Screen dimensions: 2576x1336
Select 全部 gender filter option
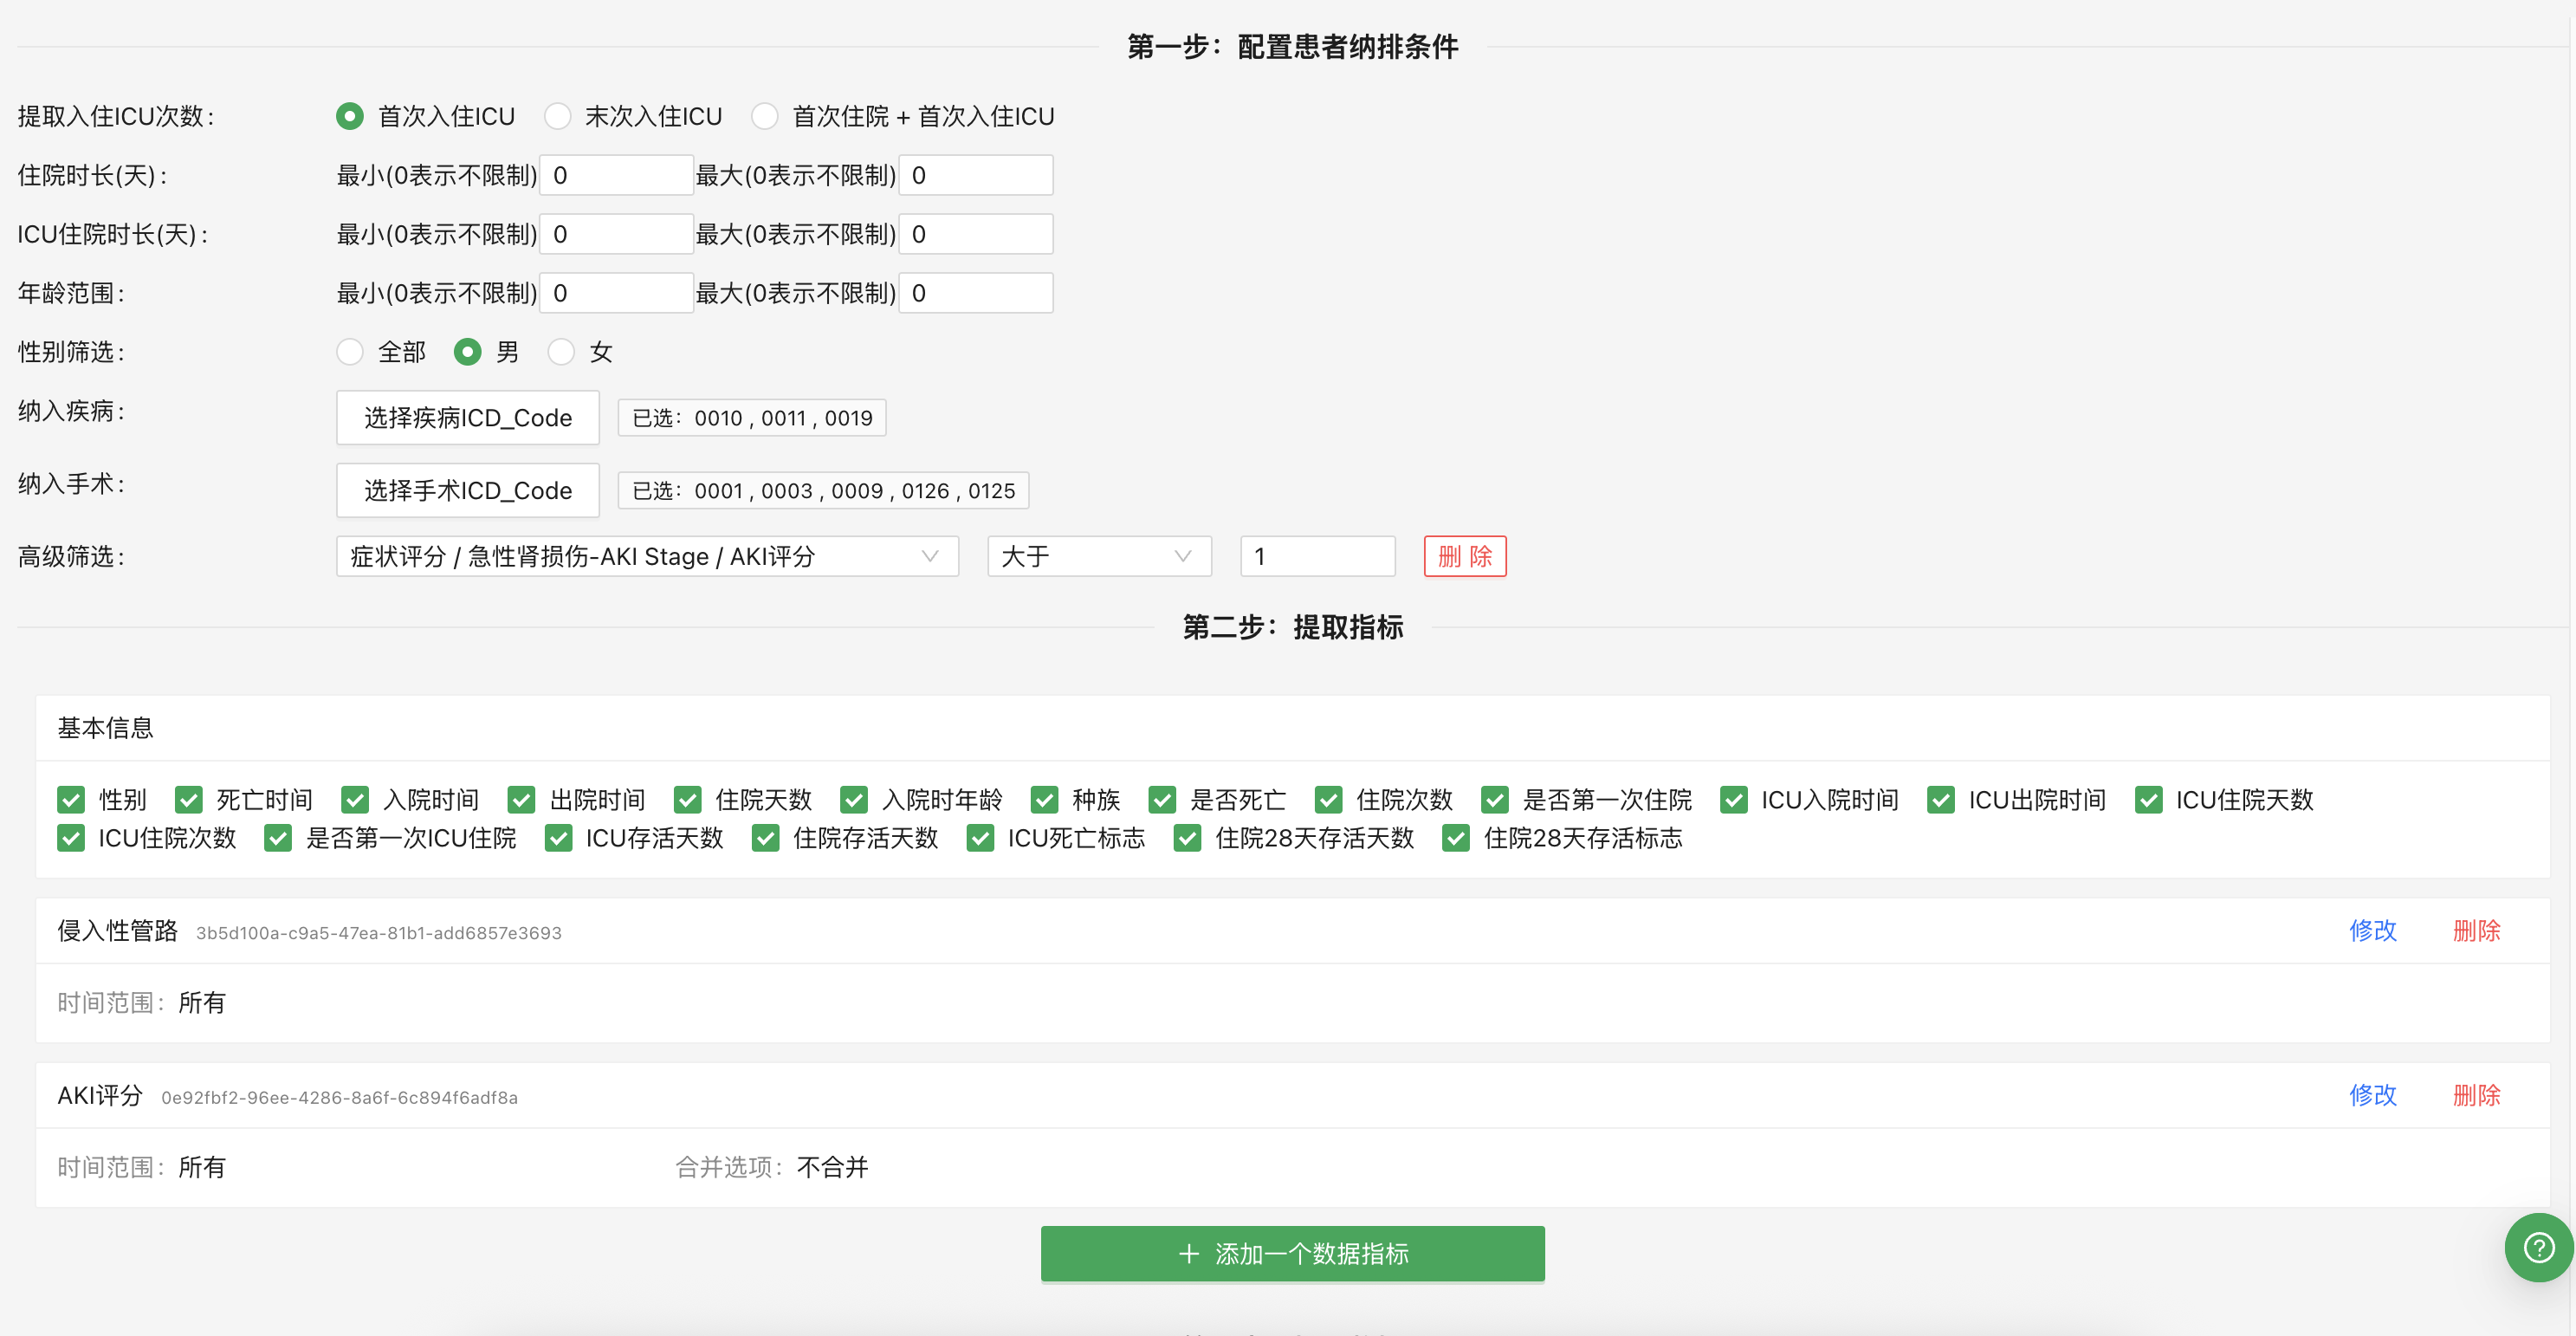pyautogui.click(x=350, y=352)
